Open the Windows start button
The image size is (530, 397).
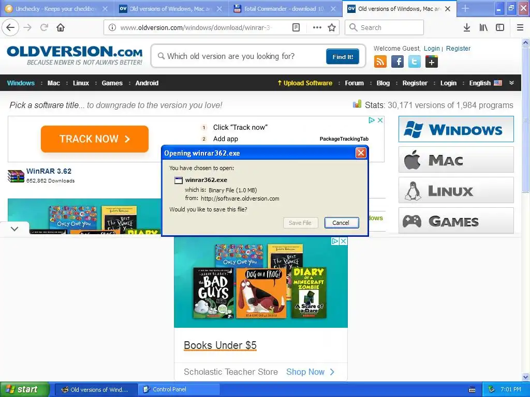pyautogui.click(x=24, y=389)
